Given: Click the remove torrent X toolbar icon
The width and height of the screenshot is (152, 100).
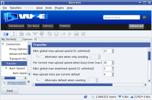Looking at the screenshot, I should tap(83, 34).
